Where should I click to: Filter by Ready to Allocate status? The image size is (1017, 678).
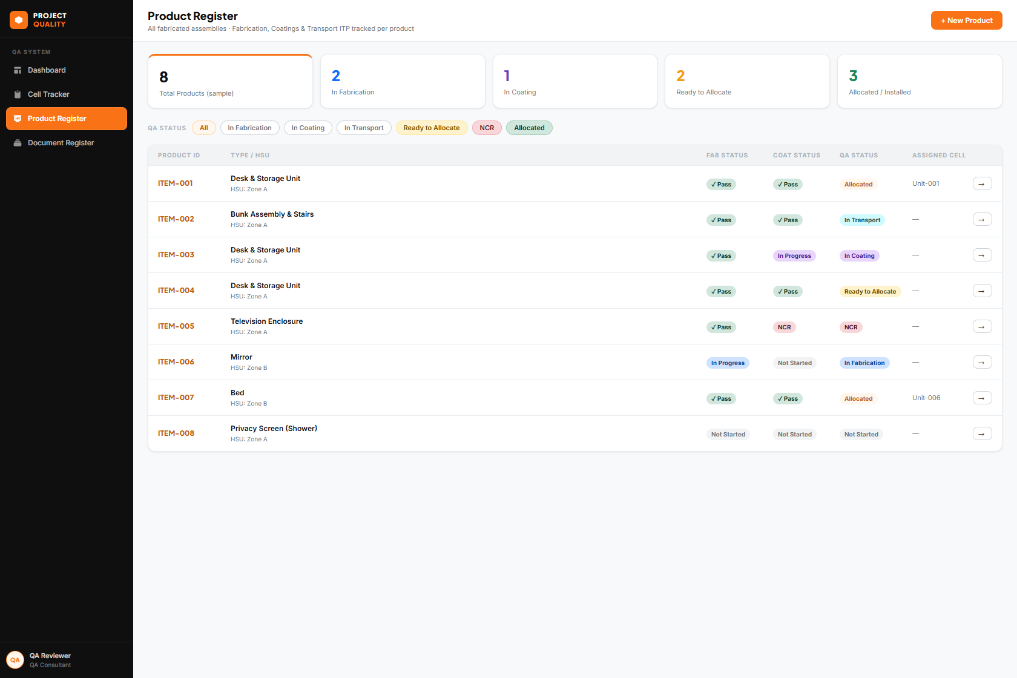click(x=432, y=128)
